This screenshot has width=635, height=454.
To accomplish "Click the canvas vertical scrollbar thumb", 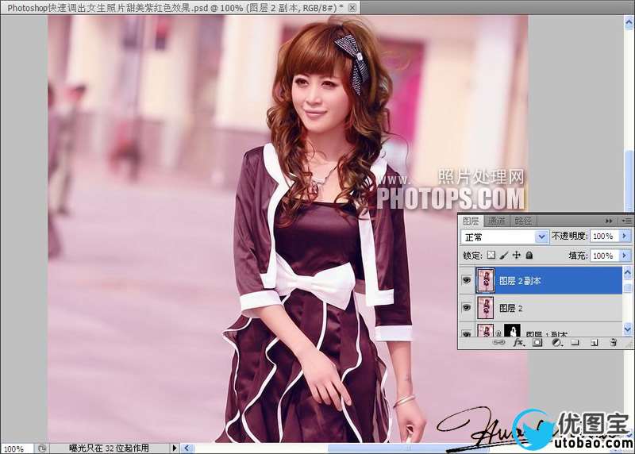I will [x=630, y=181].
